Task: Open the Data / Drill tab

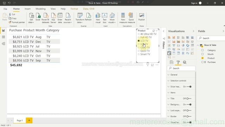Action: (x=89, y=9)
